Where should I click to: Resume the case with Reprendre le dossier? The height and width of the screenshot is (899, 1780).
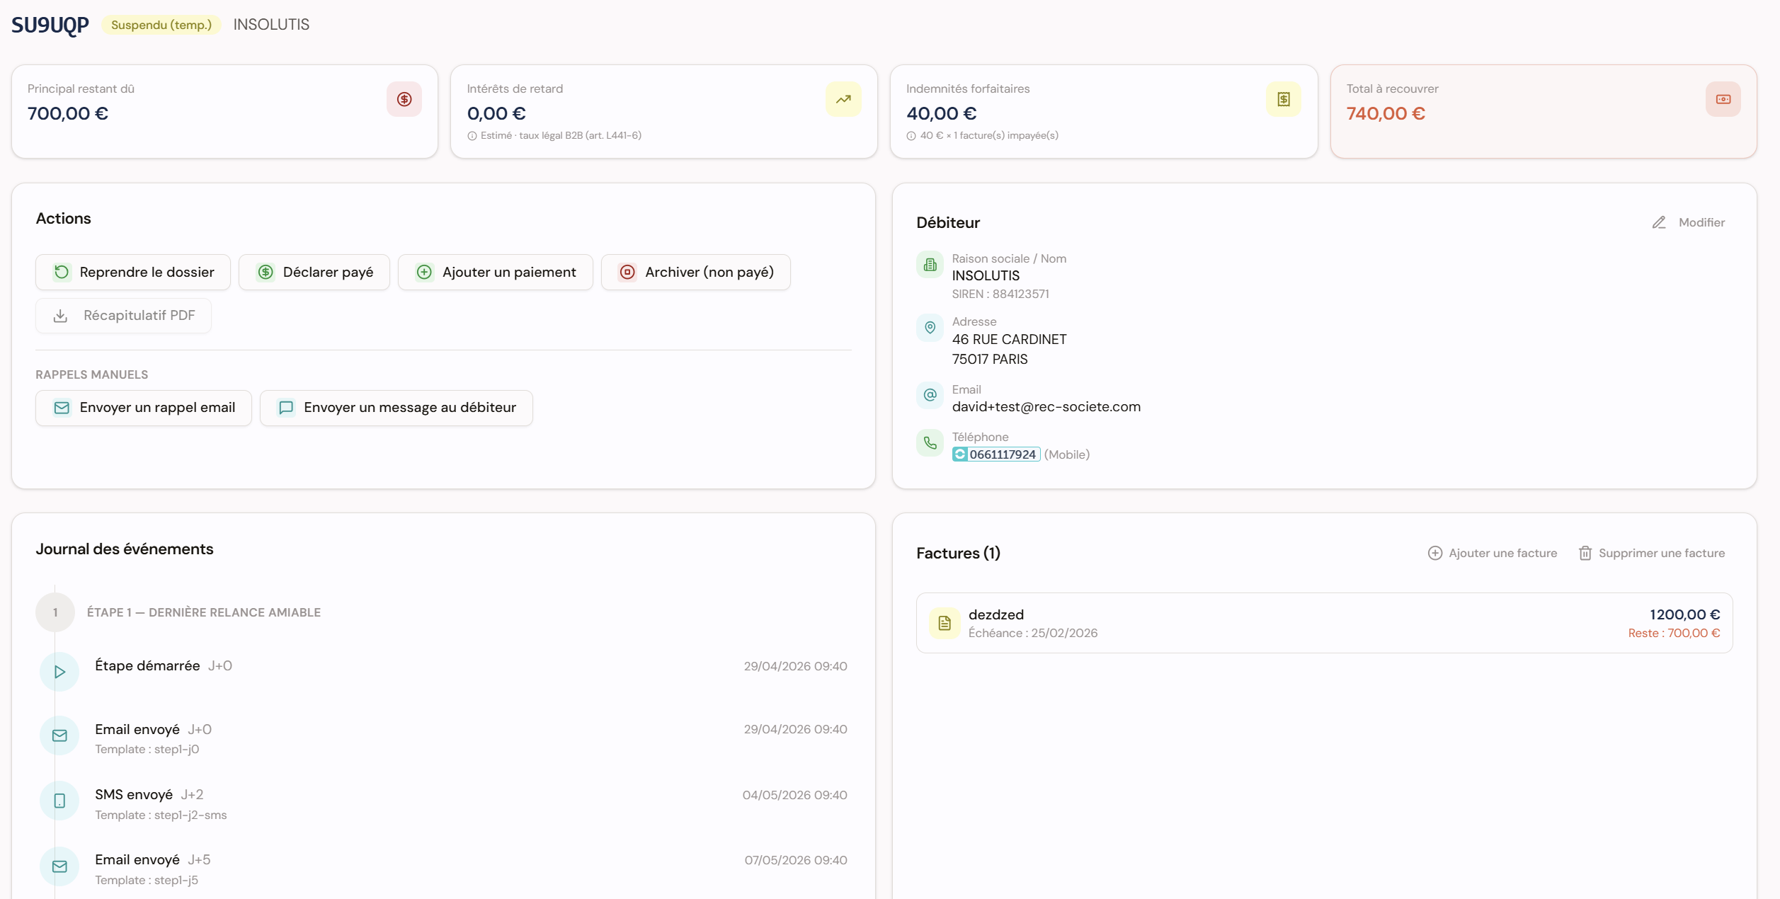[x=133, y=273]
